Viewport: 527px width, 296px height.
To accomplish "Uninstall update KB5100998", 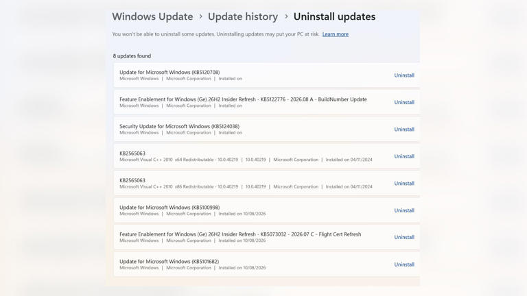I will coord(404,210).
